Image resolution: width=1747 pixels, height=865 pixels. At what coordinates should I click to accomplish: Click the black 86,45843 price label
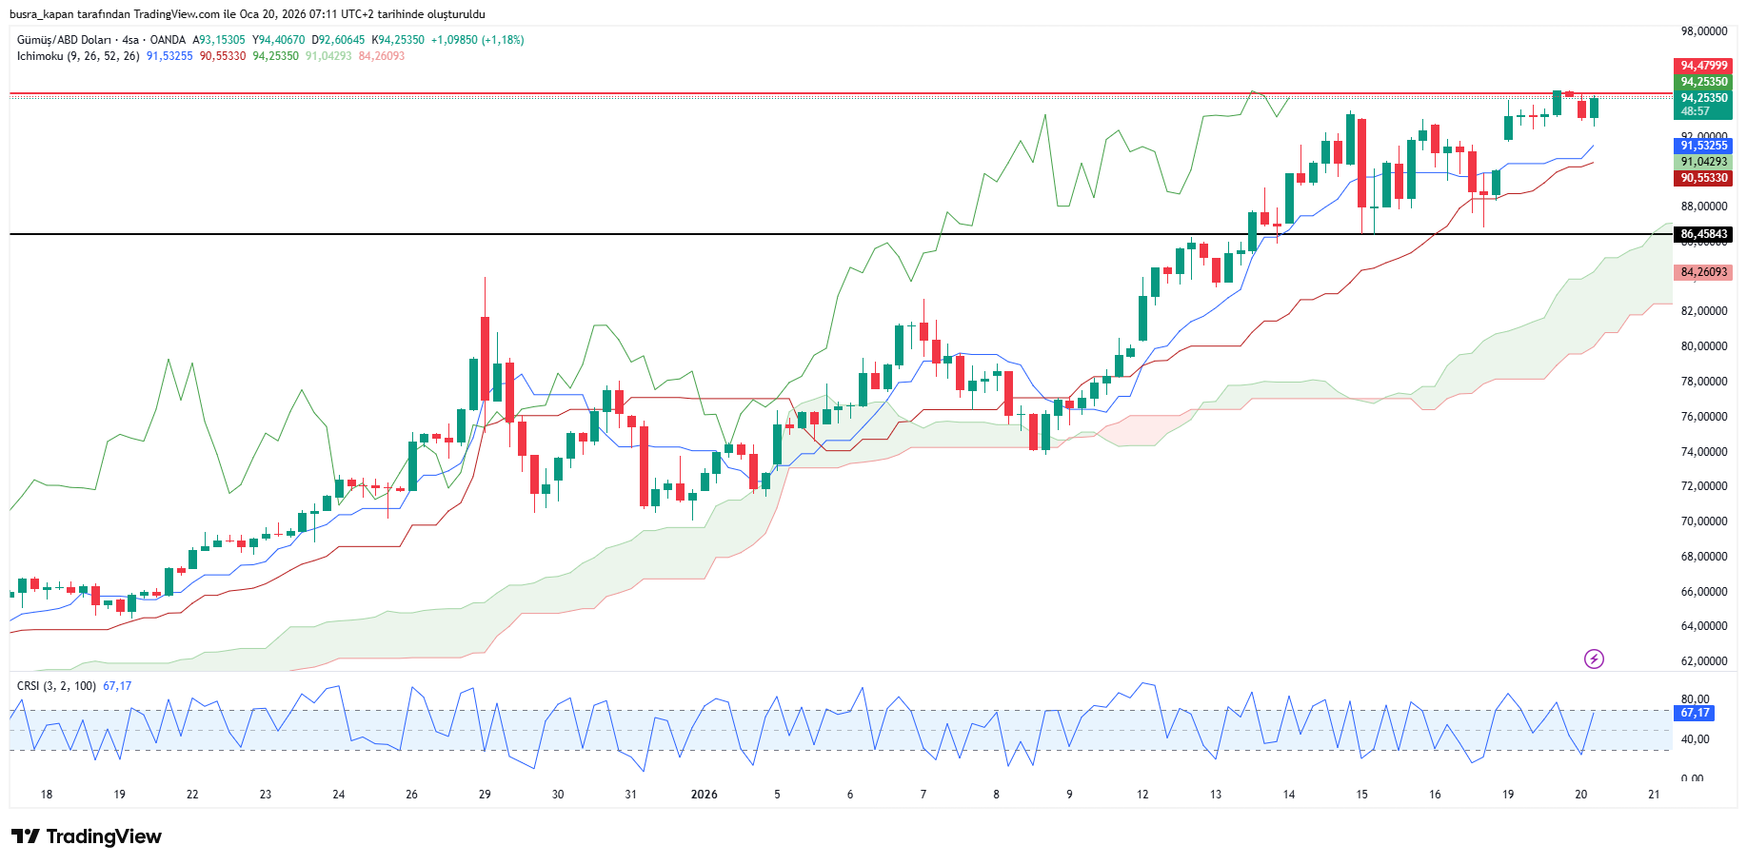tap(1702, 234)
